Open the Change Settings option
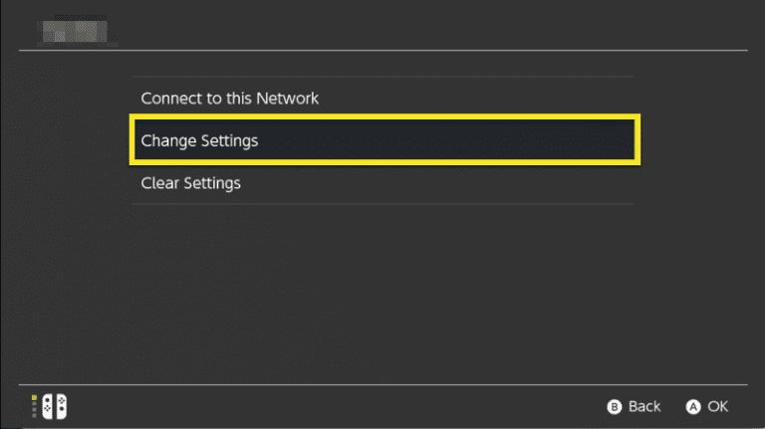765x429 pixels. [384, 140]
